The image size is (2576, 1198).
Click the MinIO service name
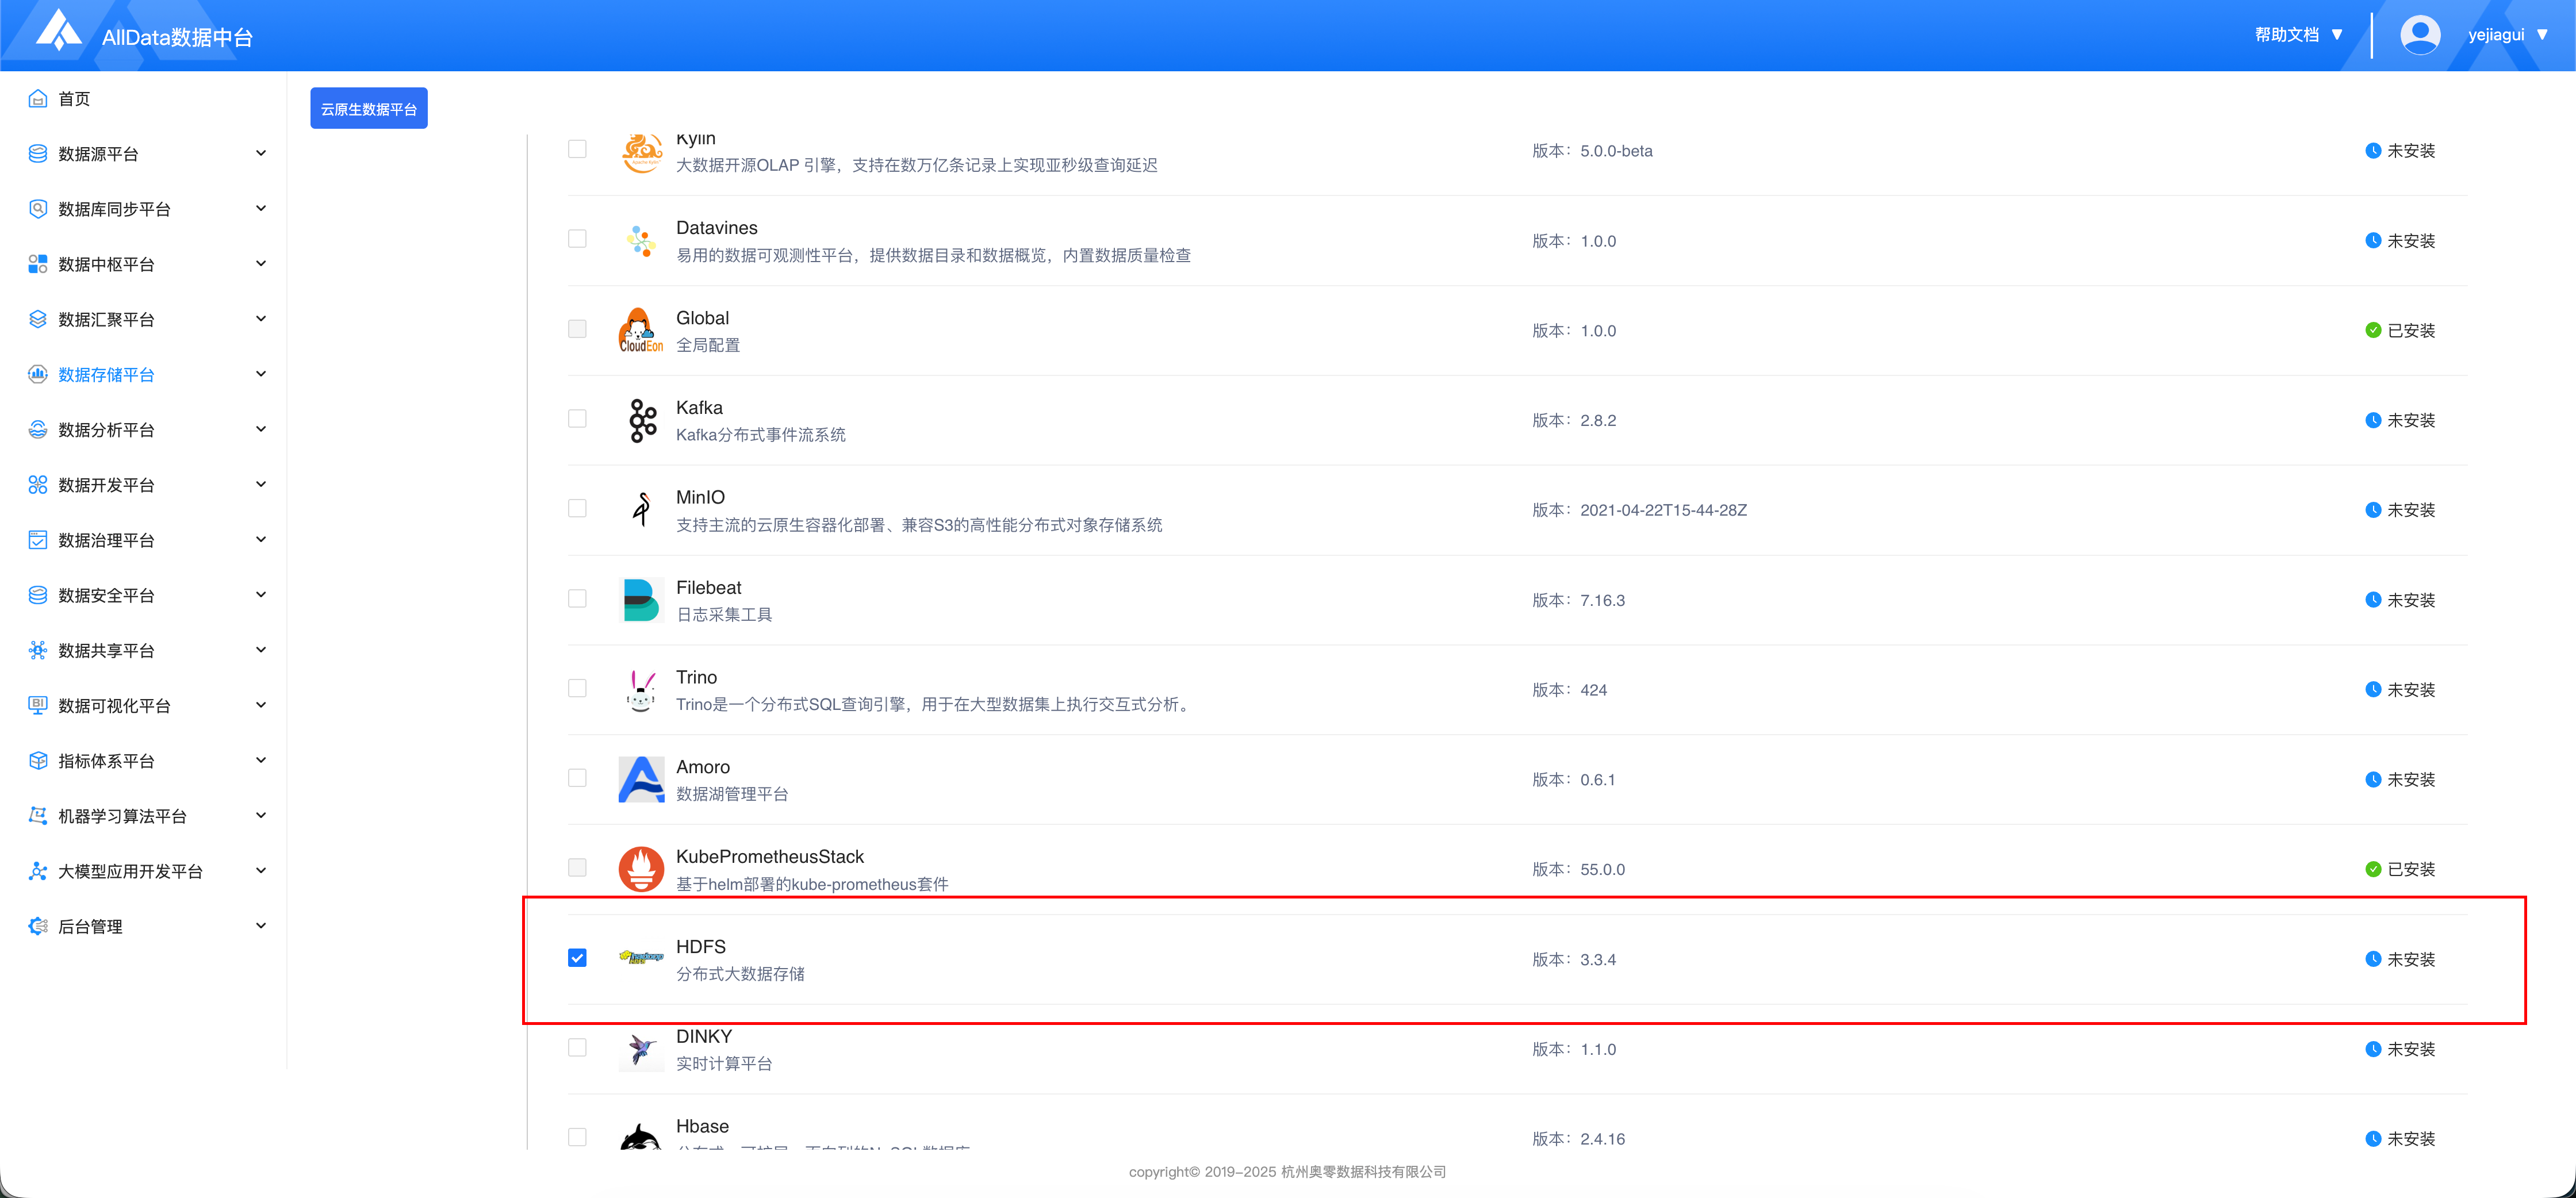click(x=700, y=497)
